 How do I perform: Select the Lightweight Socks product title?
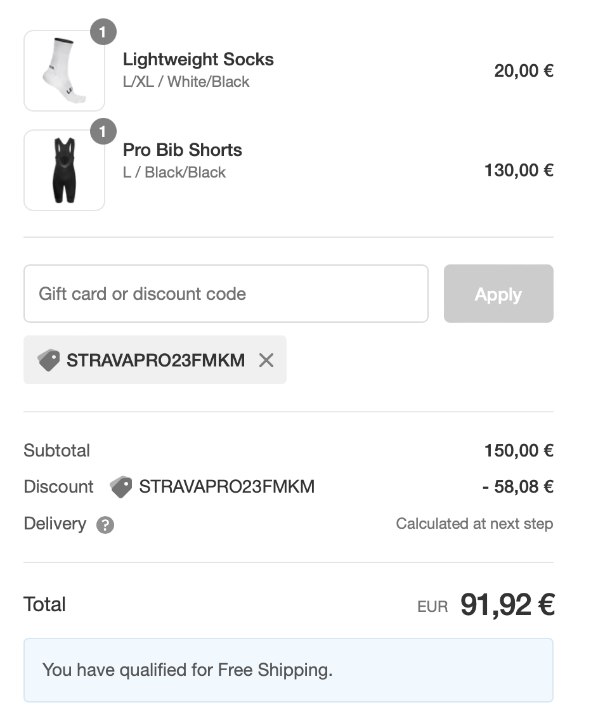pyautogui.click(x=198, y=60)
